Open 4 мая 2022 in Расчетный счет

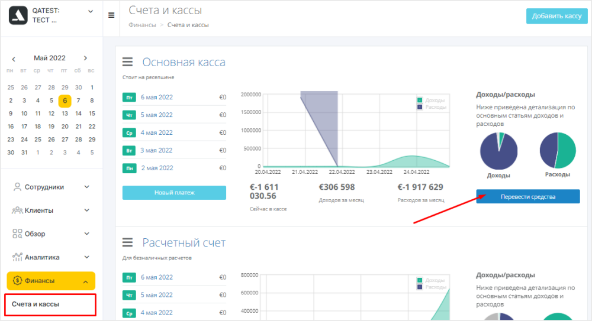(157, 313)
